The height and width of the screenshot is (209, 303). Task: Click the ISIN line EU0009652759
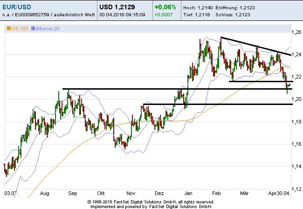pyautogui.click(x=48, y=14)
